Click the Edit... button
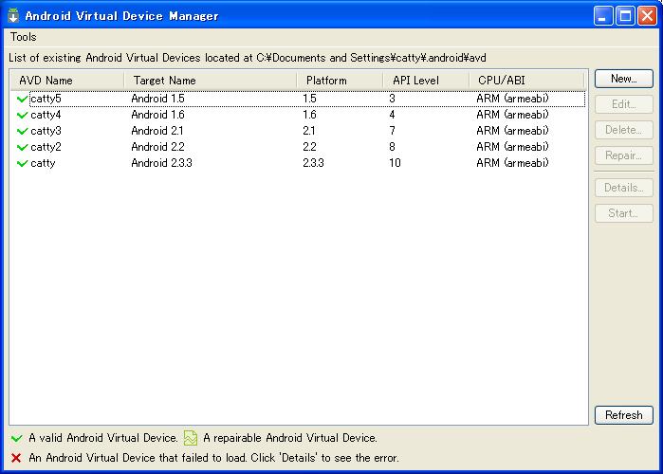The height and width of the screenshot is (474, 663). point(624,104)
